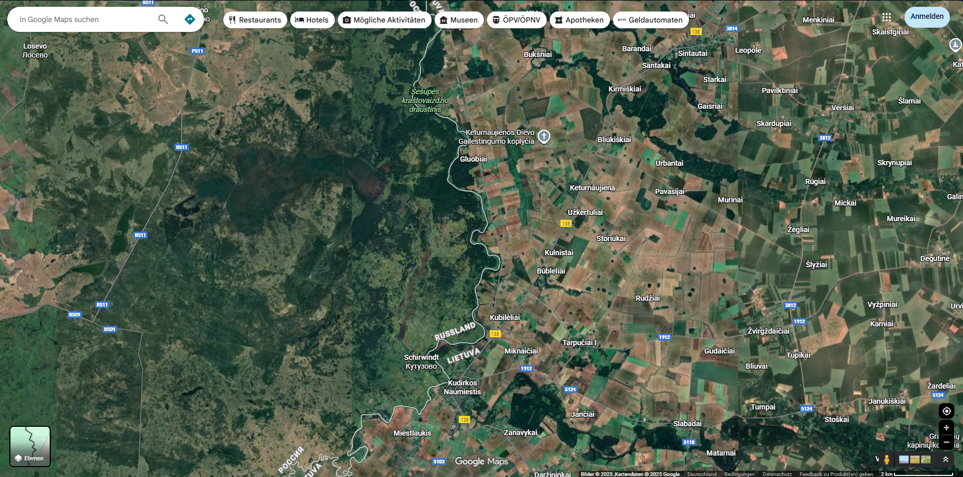This screenshot has width=963, height=477.
Task: Select the Janukiškiai village label
Action: [x=887, y=401]
